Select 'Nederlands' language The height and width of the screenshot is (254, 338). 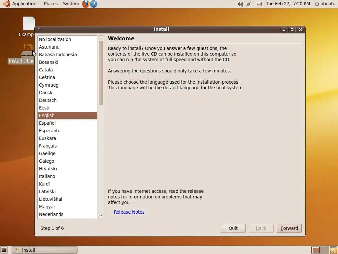click(67, 214)
